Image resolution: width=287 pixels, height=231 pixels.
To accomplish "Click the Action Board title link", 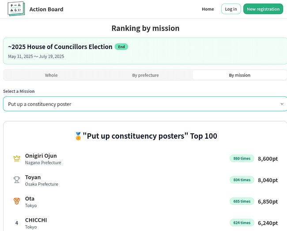I will click(x=46, y=9).
